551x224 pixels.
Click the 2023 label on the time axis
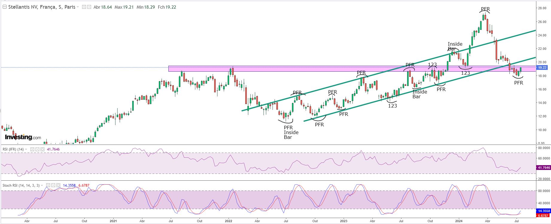[343, 221]
